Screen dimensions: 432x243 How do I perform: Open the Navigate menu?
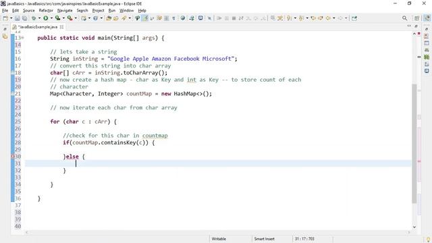[x=65, y=11]
